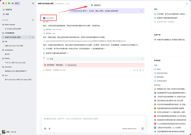Open task 调研国内主流大模型并整理PPT
Image resolution: width=191 pixels, height=135 pixels.
(16, 71)
